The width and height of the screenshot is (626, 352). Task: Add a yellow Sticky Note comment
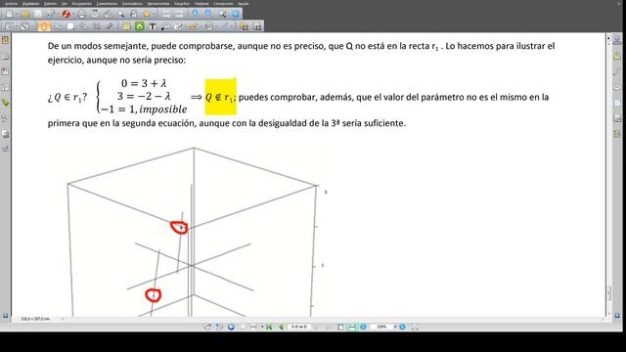[126, 26]
